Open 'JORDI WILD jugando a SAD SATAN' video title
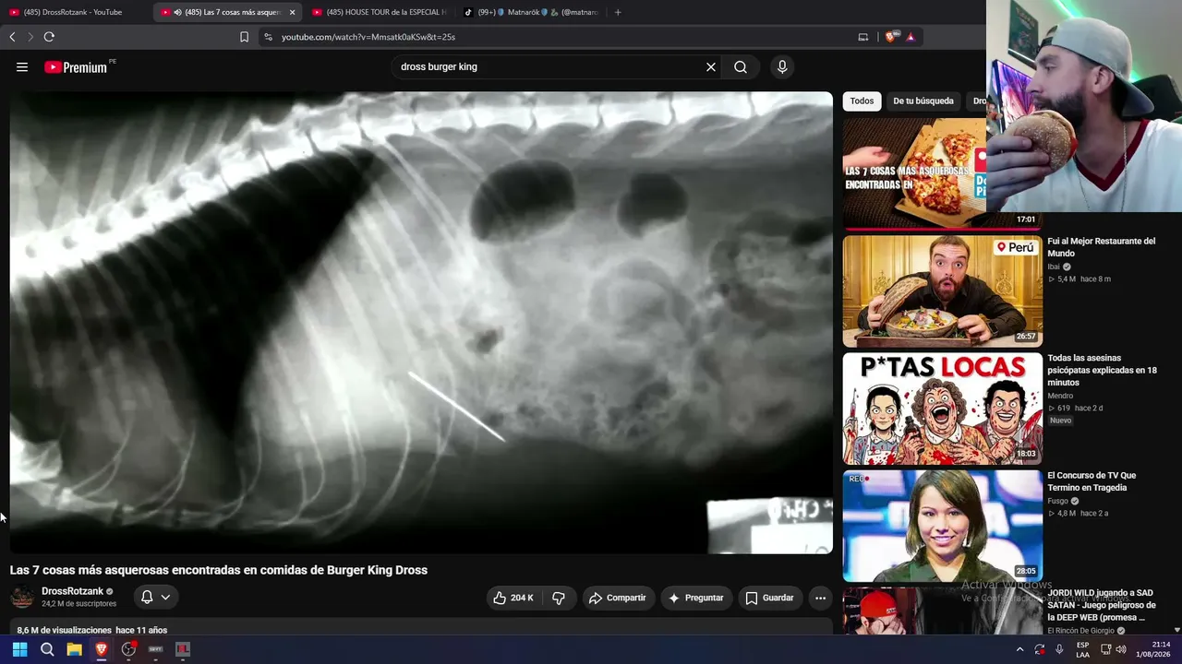 (1101, 605)
